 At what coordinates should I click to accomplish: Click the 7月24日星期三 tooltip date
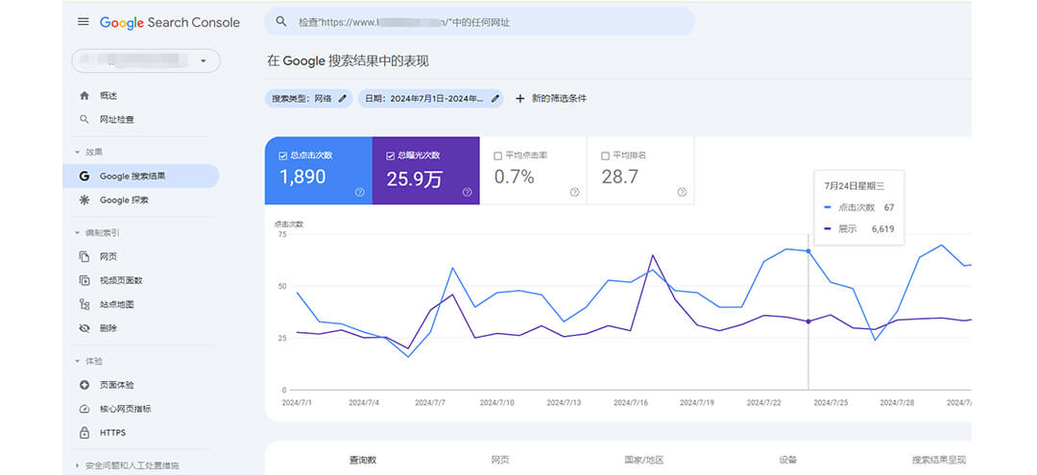852,185
